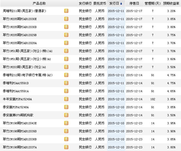Click the 售 icon for 季安赢第079期机构款
181x151 pixels.
[x=66, y=115]
